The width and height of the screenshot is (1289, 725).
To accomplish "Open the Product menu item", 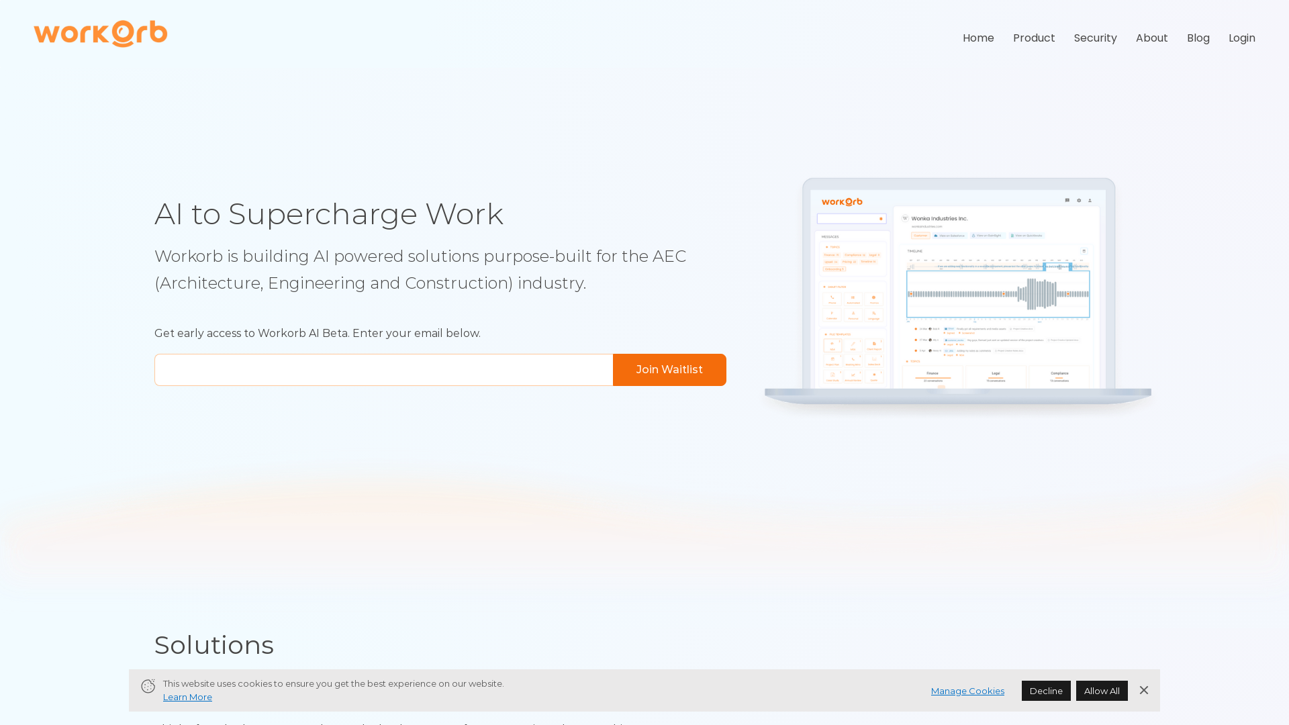I will click(x=1034, y=38).
